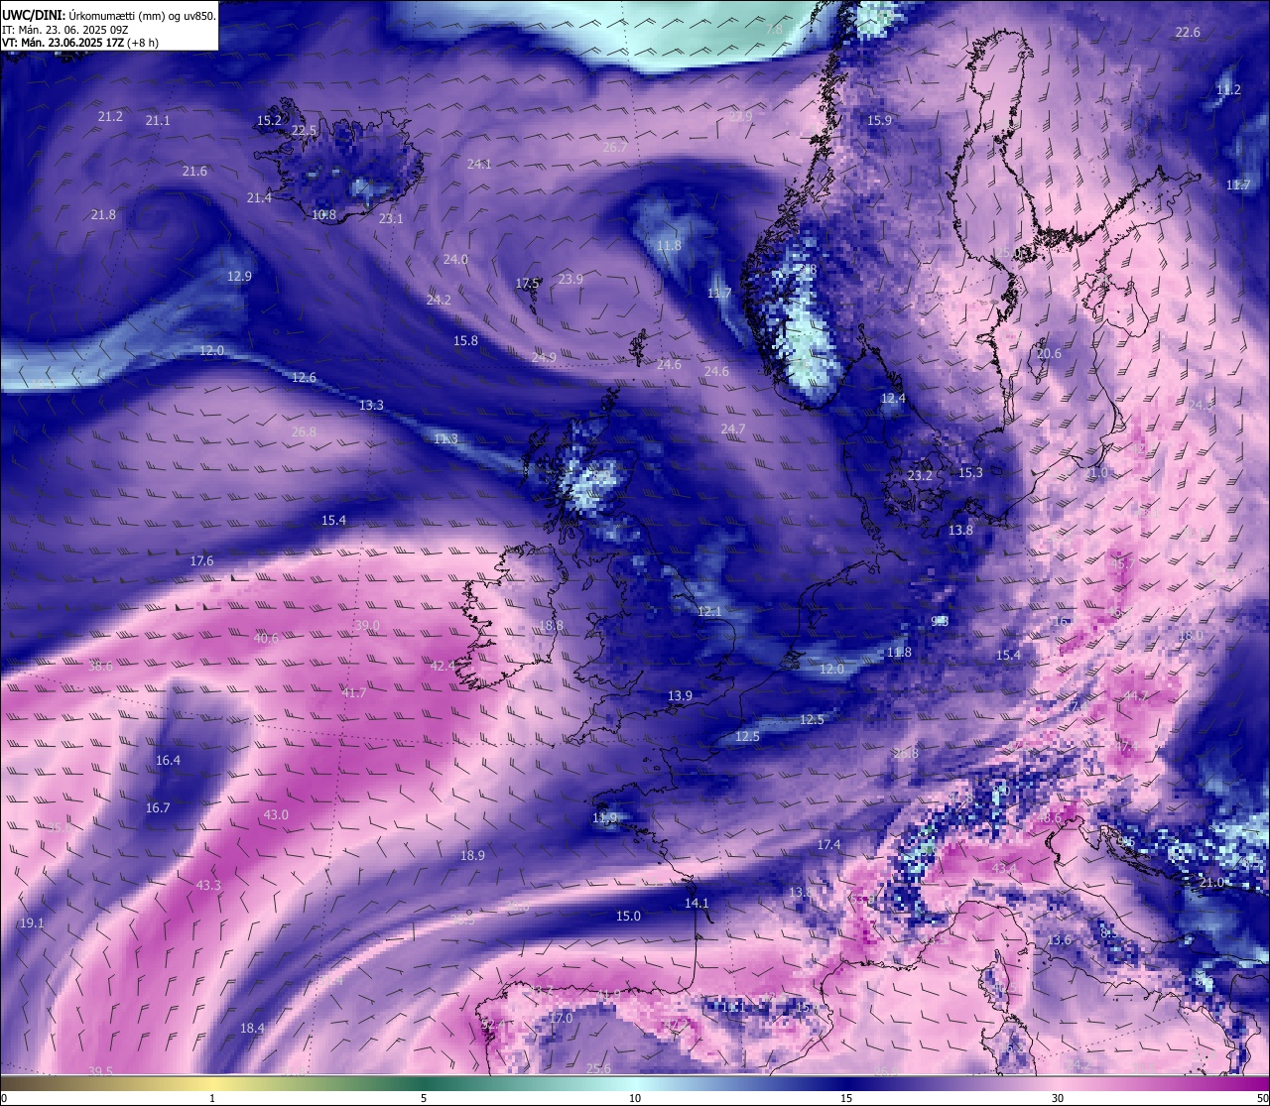
Task: Click the 24.0 value label
Action: 455,260
